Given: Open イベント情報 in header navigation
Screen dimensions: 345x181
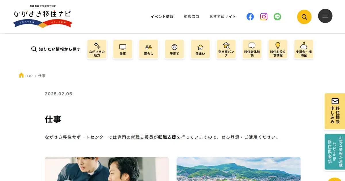Looking at the screenshot, I should 162,17.
